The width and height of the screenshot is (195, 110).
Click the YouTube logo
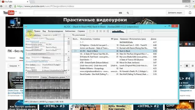[9, 13]
